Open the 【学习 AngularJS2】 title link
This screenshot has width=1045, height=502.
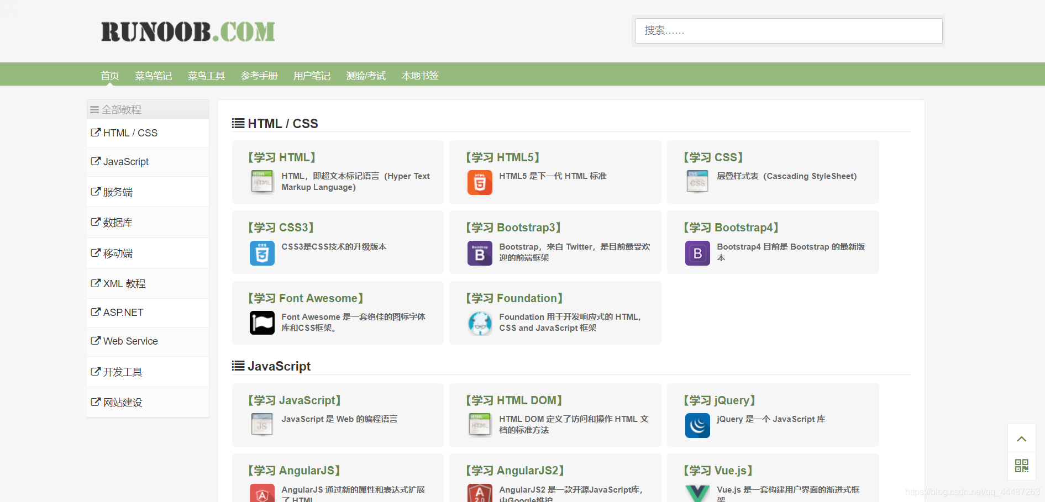point(515,471)
